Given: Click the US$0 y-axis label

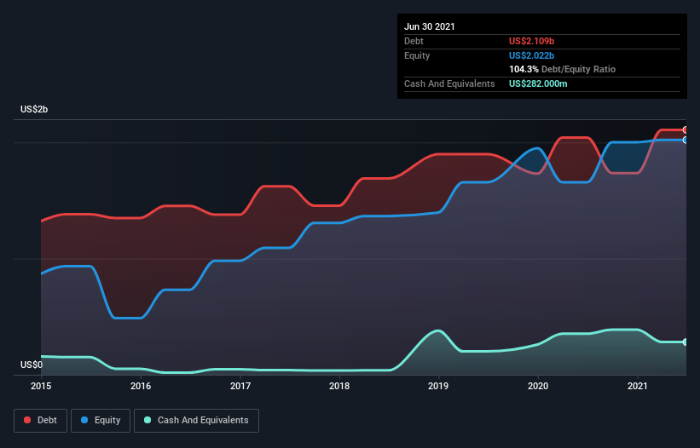Looking at the screenshot, I should (x=32, y=365).
